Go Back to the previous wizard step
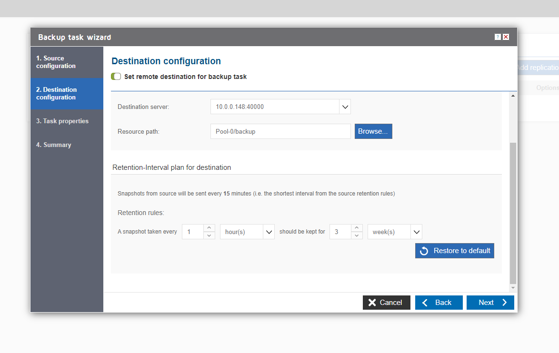The width and height of the screenshot is (559, 353). pyautogui.click(x=439, y=303)
